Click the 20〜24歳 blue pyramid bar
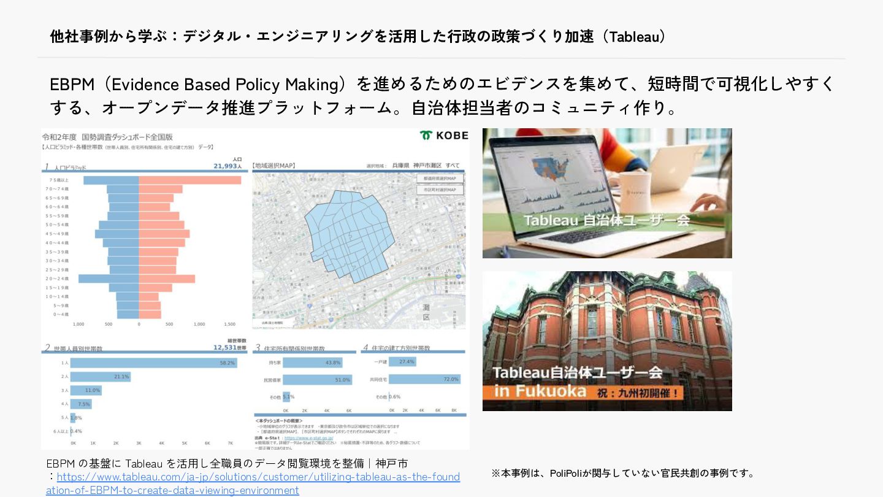Viewport: 883px width, 497px height. [x=109, y=279]
